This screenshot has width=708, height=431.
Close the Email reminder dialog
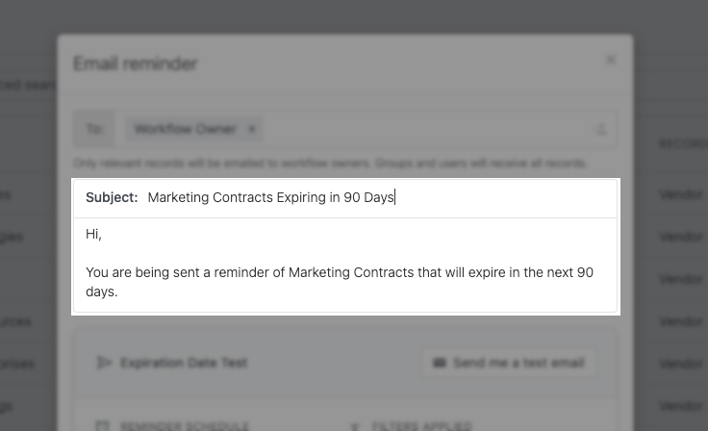(611, 60)
